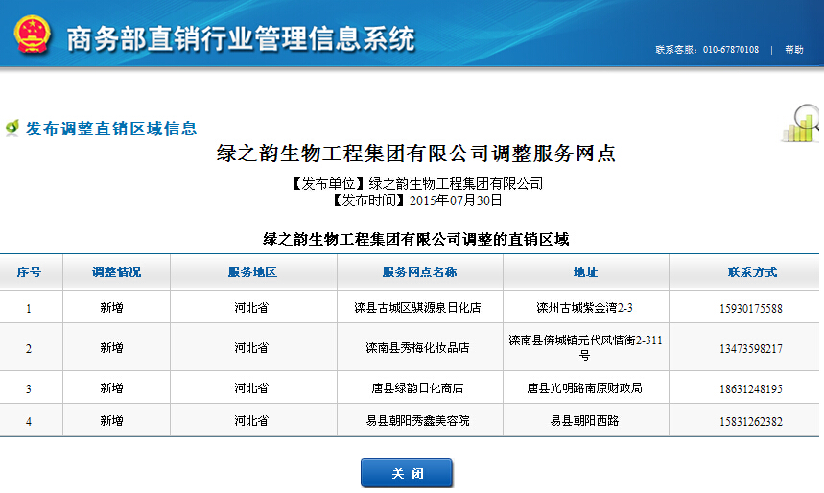Click the 服务地区 column header
The height and width of the screenshot is (493, 824).
(251, 272)
